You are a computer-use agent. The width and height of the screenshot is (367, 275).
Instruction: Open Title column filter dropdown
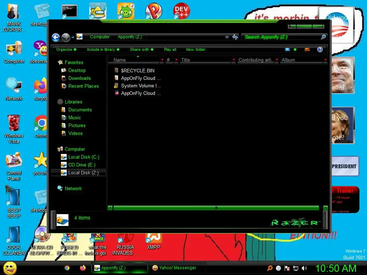(x=234, y=60)
